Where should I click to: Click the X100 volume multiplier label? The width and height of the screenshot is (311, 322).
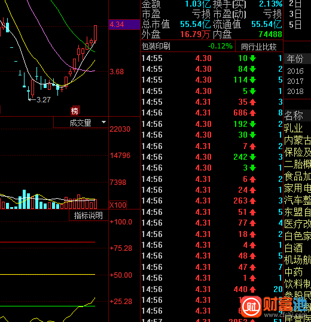pyautogui.click(x=118, y=205)
